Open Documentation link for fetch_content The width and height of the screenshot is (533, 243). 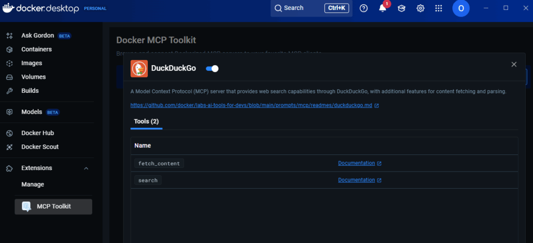pos(357,163)
